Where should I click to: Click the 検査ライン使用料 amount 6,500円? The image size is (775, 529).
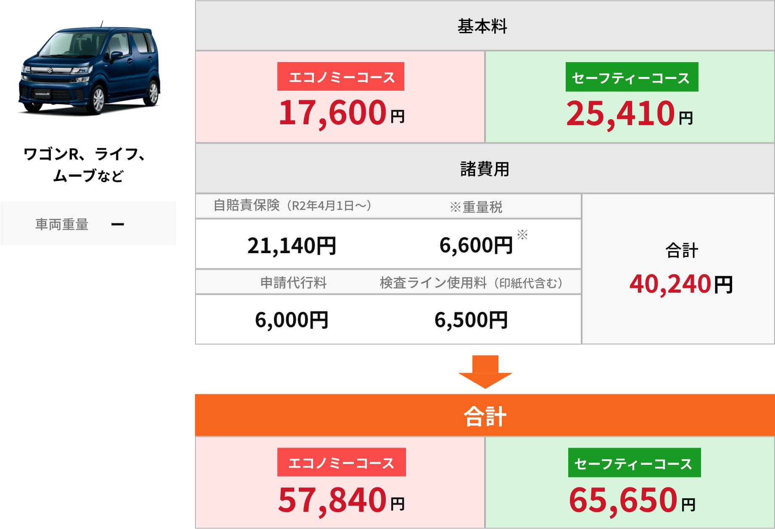[471, 320]
